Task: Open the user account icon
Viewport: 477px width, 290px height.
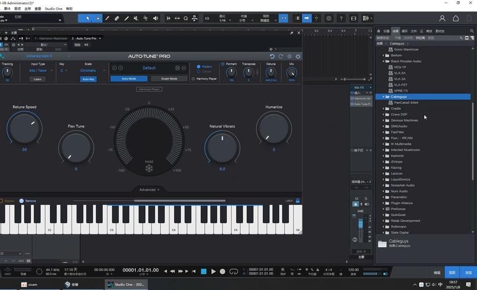Action: pos(442,19)
